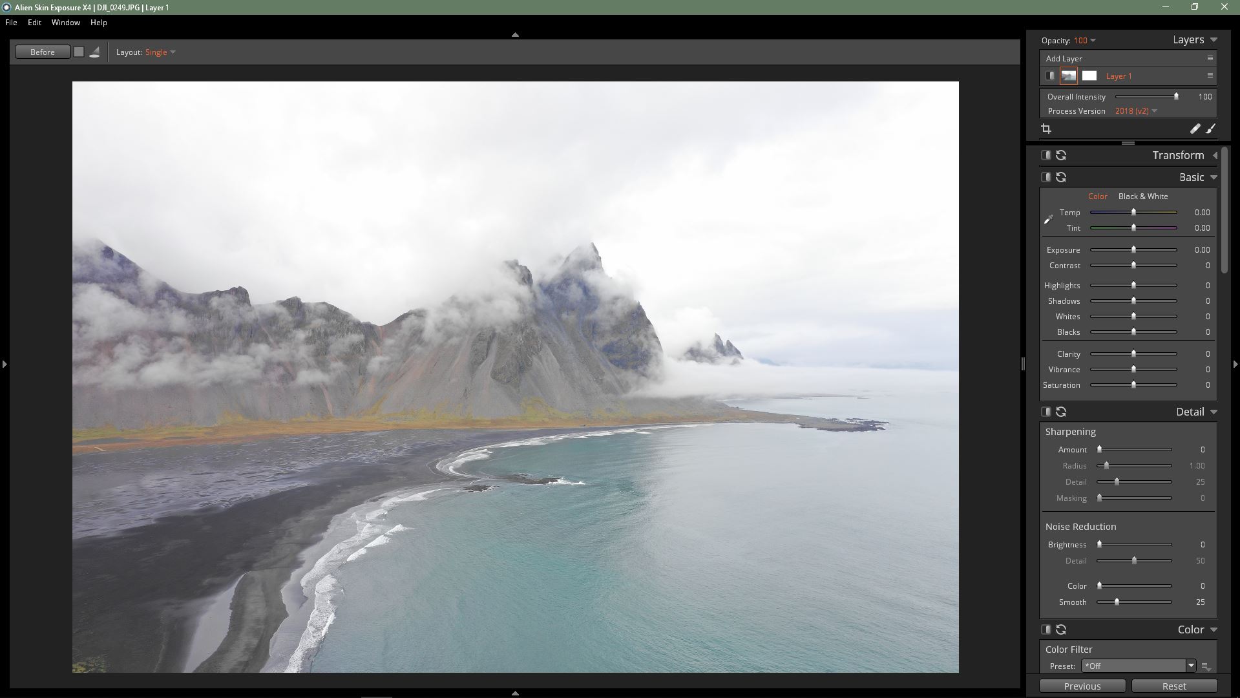Open the Window menu
Image resolution: width=1240 pixels, height=698 pixels.
pos(65,22)
